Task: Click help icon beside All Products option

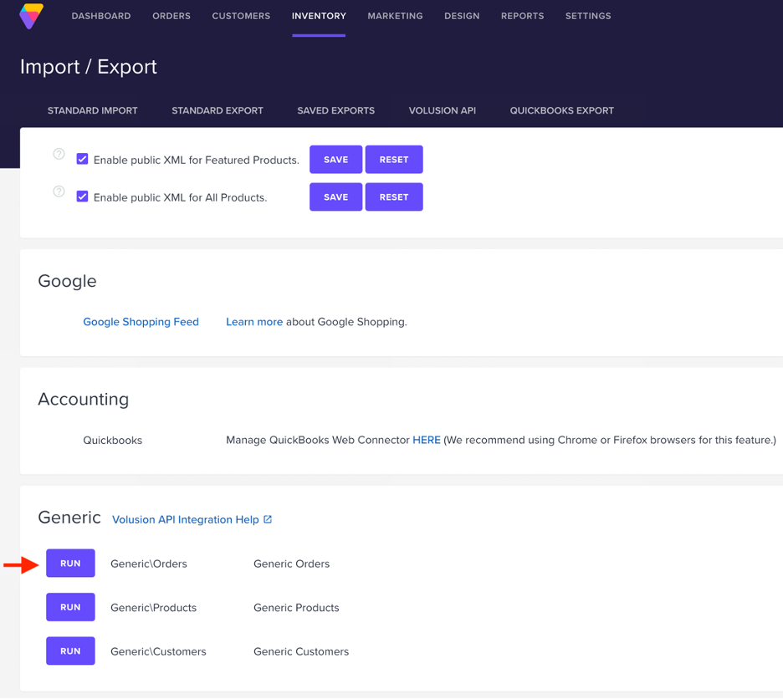Action: click(59, 191)
